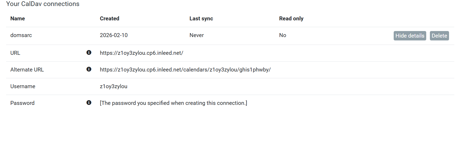Click the Alternate URL row label

[27, 70]
